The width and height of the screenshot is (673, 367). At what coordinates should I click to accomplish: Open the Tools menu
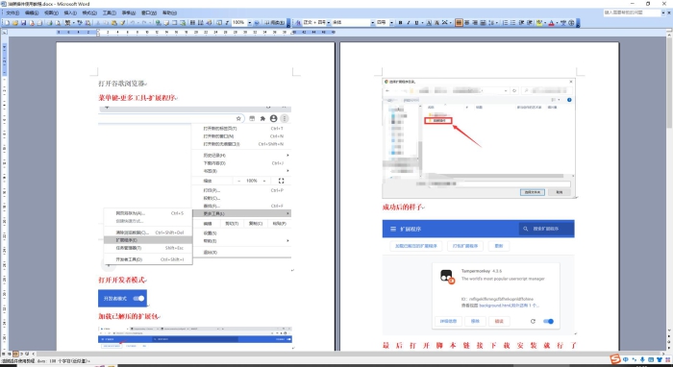109,12
